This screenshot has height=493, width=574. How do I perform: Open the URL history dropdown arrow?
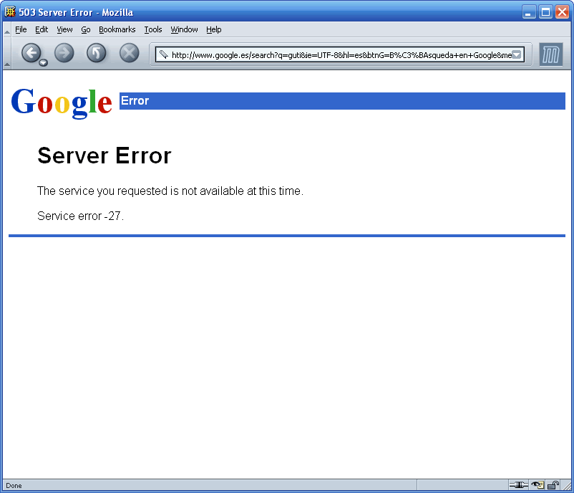click(x=517, y=54)
